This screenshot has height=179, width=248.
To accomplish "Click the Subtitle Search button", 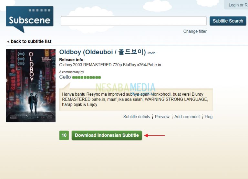I will point(228,21).
